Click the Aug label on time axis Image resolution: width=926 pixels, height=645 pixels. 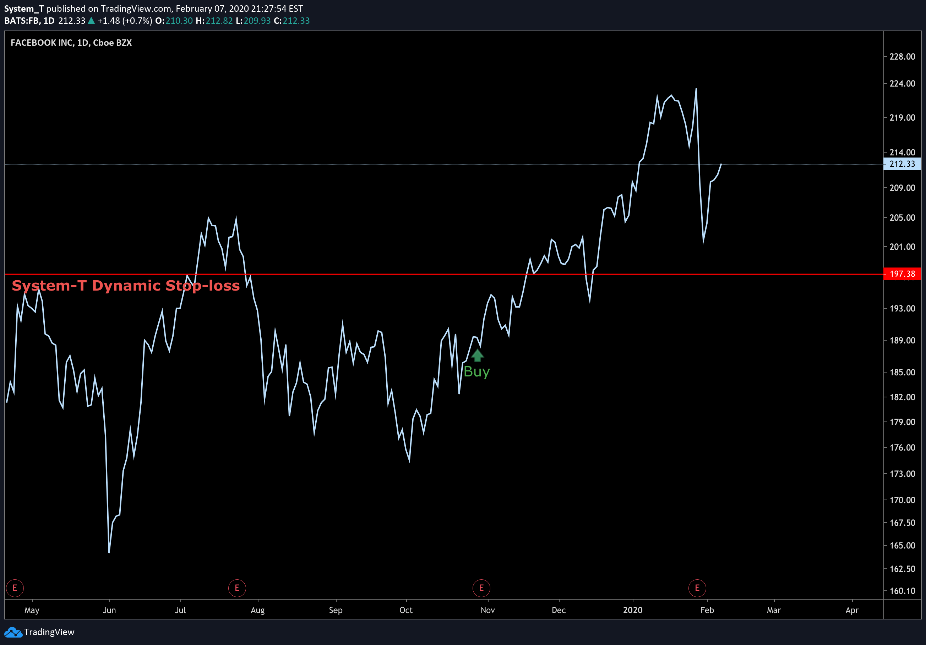click(x=258, y=610)
